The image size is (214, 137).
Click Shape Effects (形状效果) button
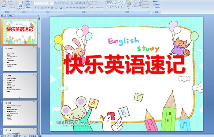coord(144,7)
